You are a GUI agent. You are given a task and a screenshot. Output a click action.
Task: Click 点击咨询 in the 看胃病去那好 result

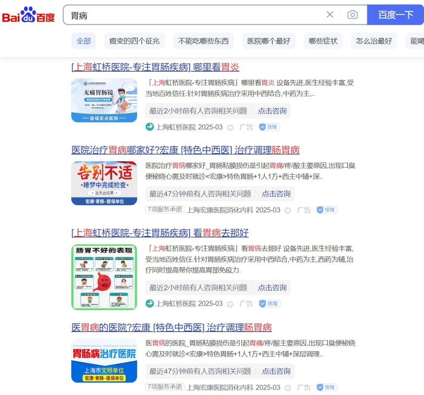(x=272, y=288)
